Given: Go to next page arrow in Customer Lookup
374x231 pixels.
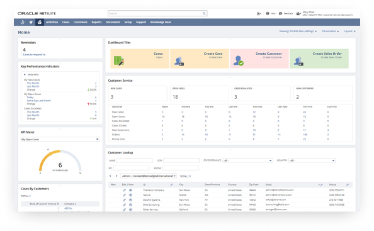Looking at the screenshot, I should pyautogui.click(x=116, y=176).
